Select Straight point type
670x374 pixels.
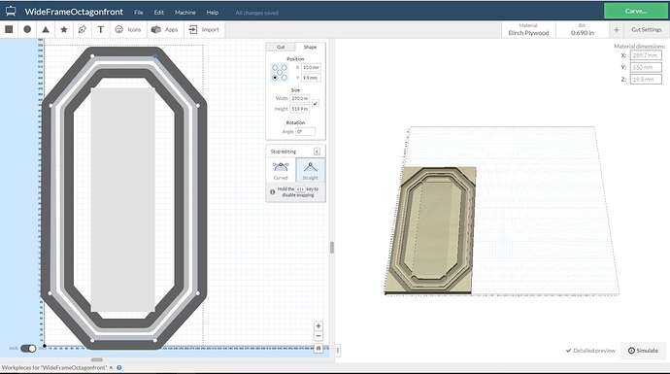click(x=310, y=170)
